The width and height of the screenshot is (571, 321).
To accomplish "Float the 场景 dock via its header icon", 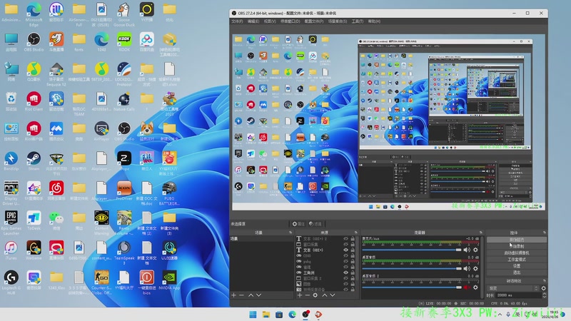I will (x=290, y=233).
